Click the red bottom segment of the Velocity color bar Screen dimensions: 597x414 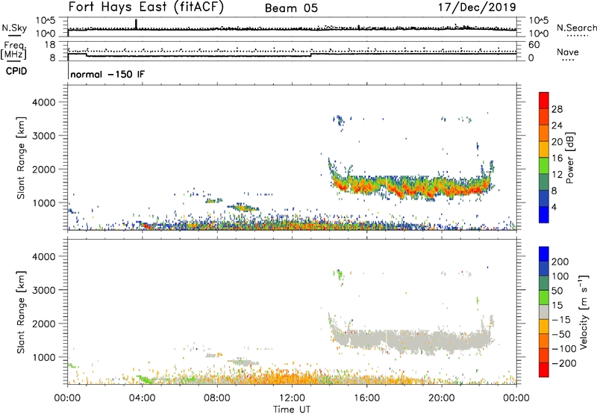click(544, 370)
